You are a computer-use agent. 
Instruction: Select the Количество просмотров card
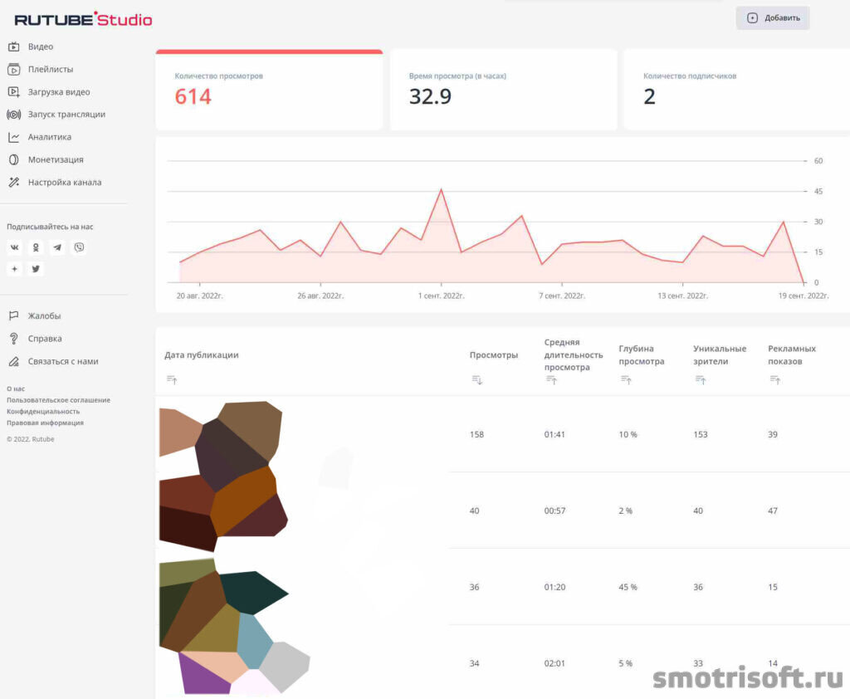[270, 90]
